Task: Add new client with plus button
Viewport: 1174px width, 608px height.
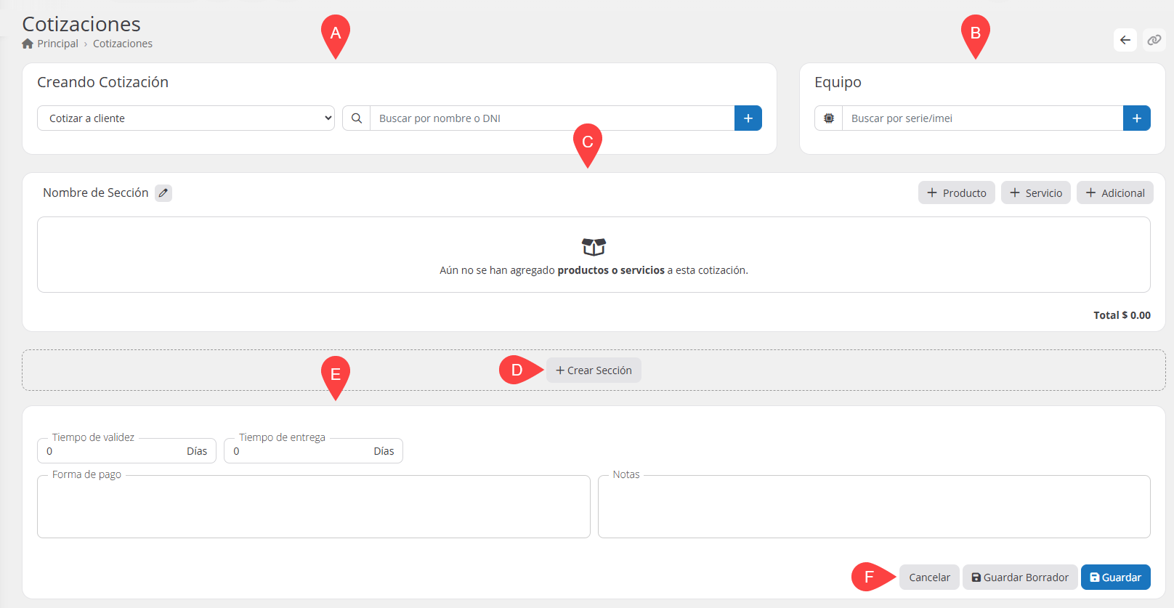Action: click(748, 118)
